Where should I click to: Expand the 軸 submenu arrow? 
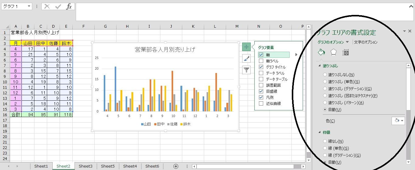[296, 55]
